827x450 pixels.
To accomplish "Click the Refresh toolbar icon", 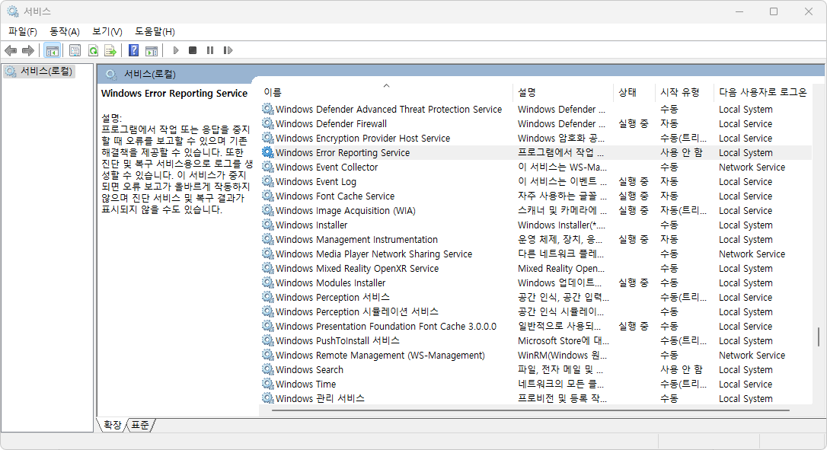I will (94, 51).
